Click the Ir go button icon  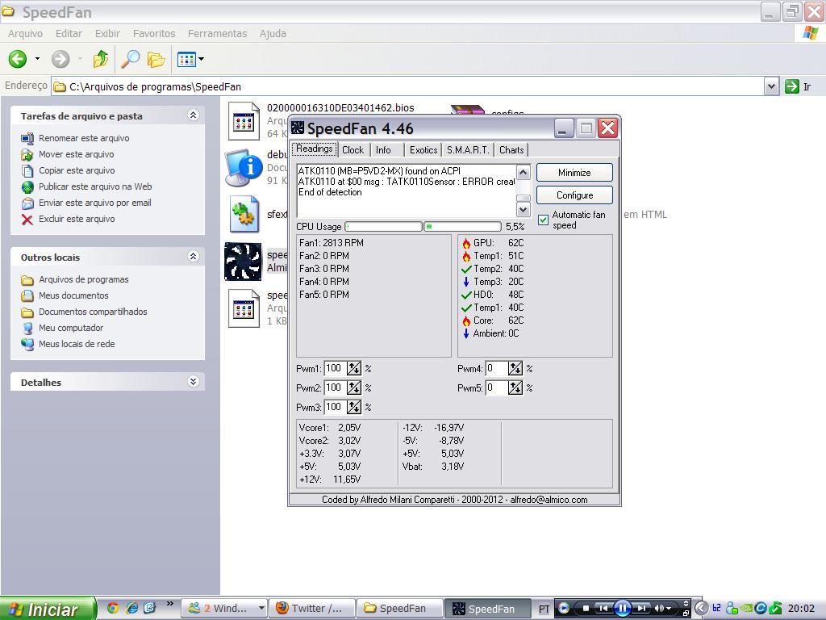pos(792,86)
